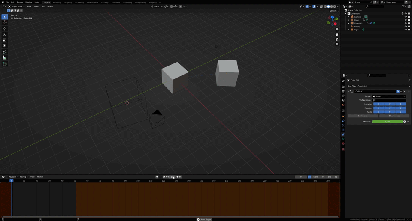Viewport: 412px width, 221px height.
Task: Switch perspective/orthographic grid icon
Action: [337, 44]
